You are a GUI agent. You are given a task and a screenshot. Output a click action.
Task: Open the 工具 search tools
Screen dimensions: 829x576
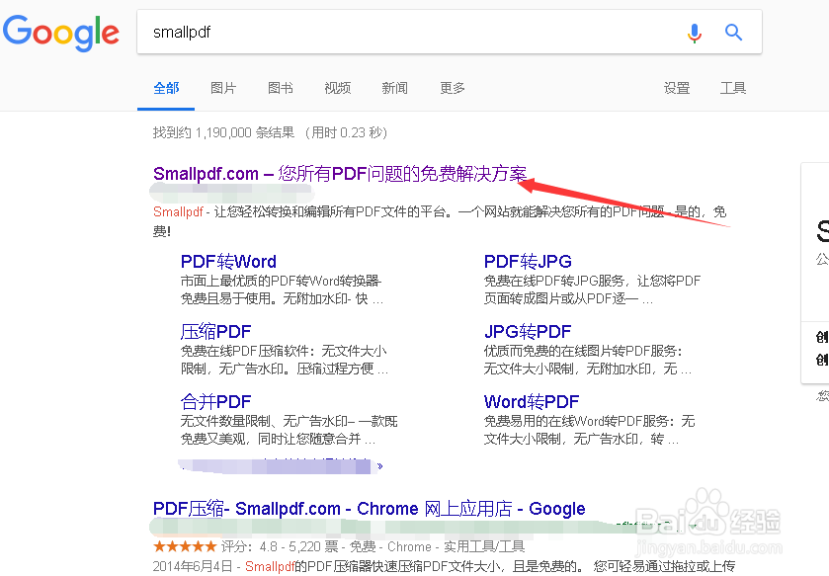733,88
